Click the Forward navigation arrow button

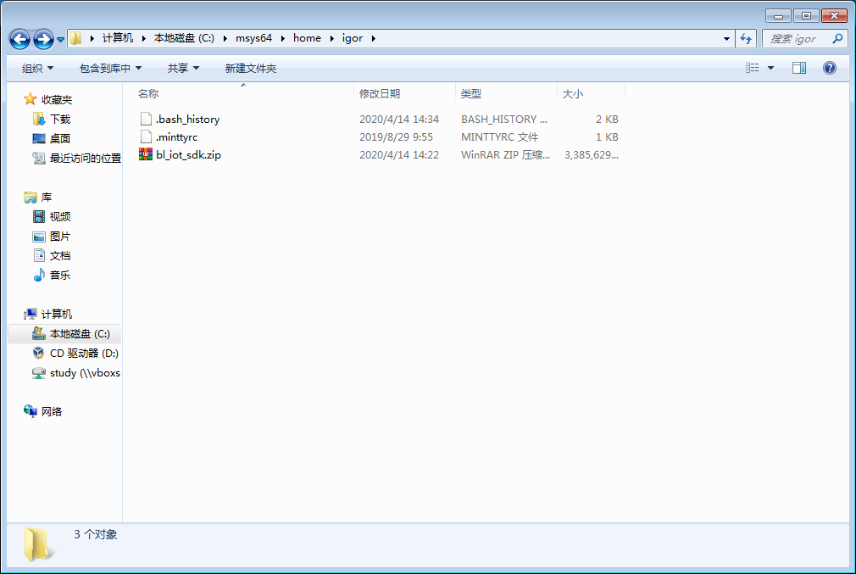click(43, 39)
